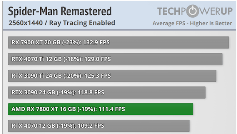Click the green AMD RX 7800 XT bar
Image resolution: width=237 pixels, height=134 pixels.
point(101,109)
